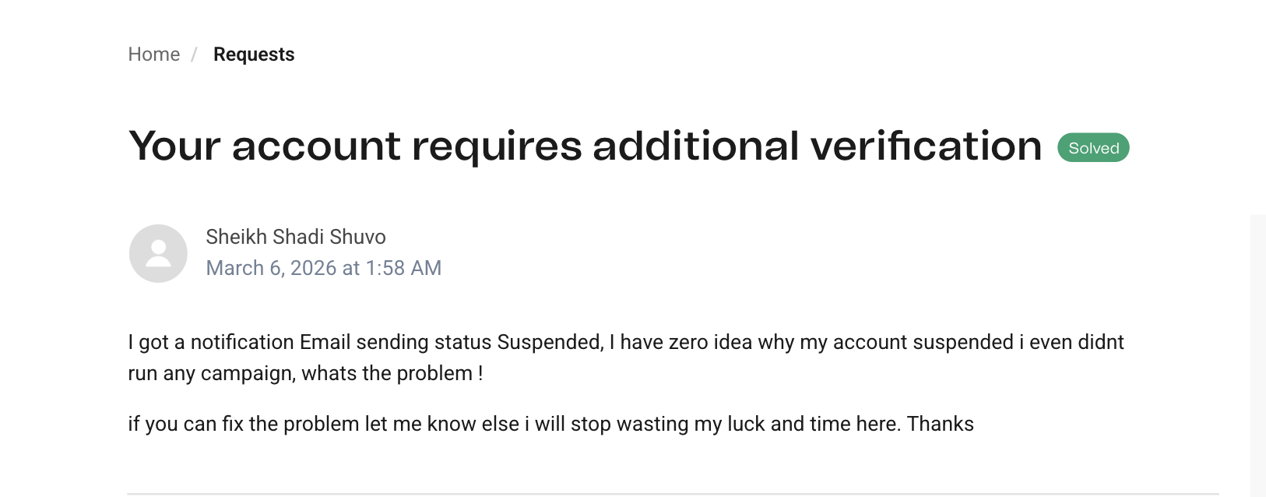The image size is (1266, 497).
Task: Click "notification" in the first message line
Action: point(242,342)
